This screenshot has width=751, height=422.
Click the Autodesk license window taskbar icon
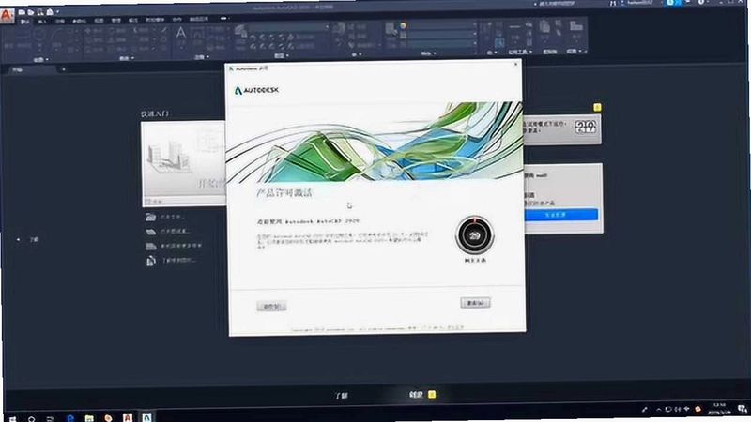tap(146, 417)
